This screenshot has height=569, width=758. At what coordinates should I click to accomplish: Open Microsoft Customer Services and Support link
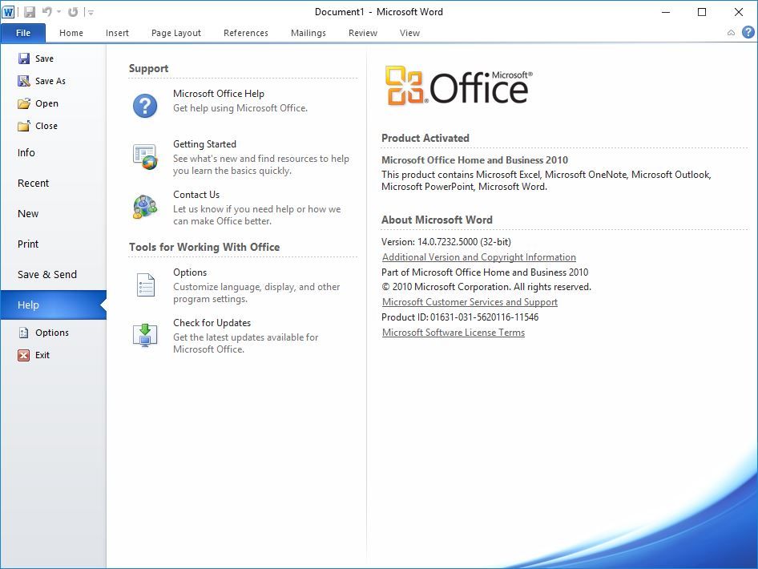tap(470, 301)
